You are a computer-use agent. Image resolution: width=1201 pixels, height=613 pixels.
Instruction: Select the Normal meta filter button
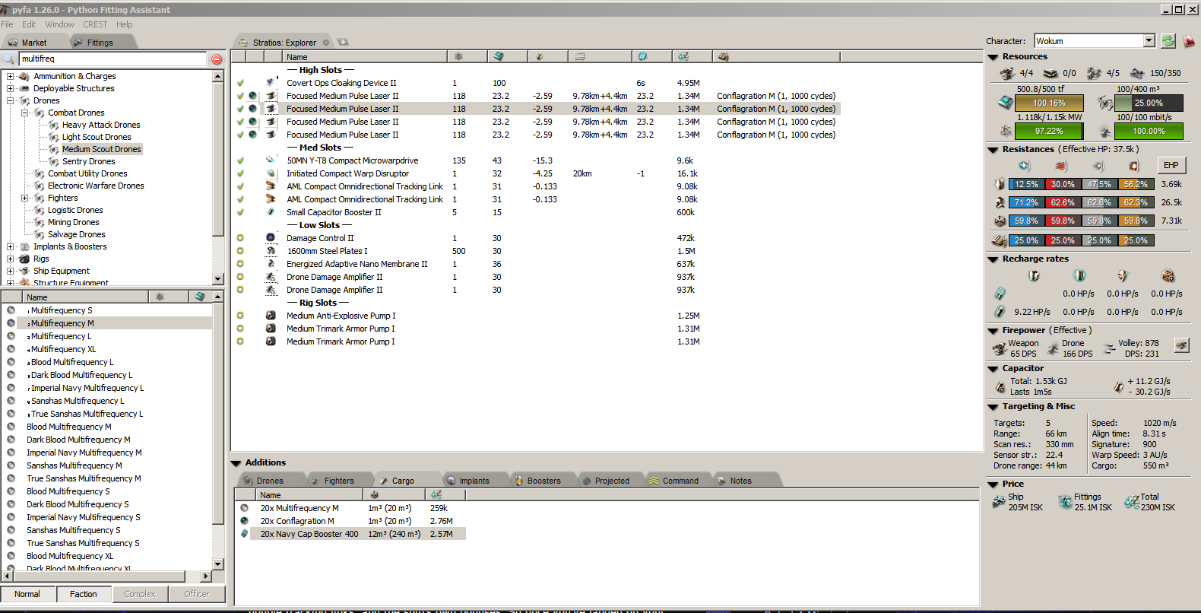tap(27, 594)
